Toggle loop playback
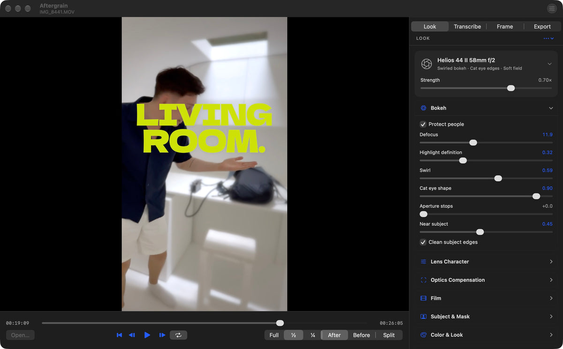 point(178,335)
